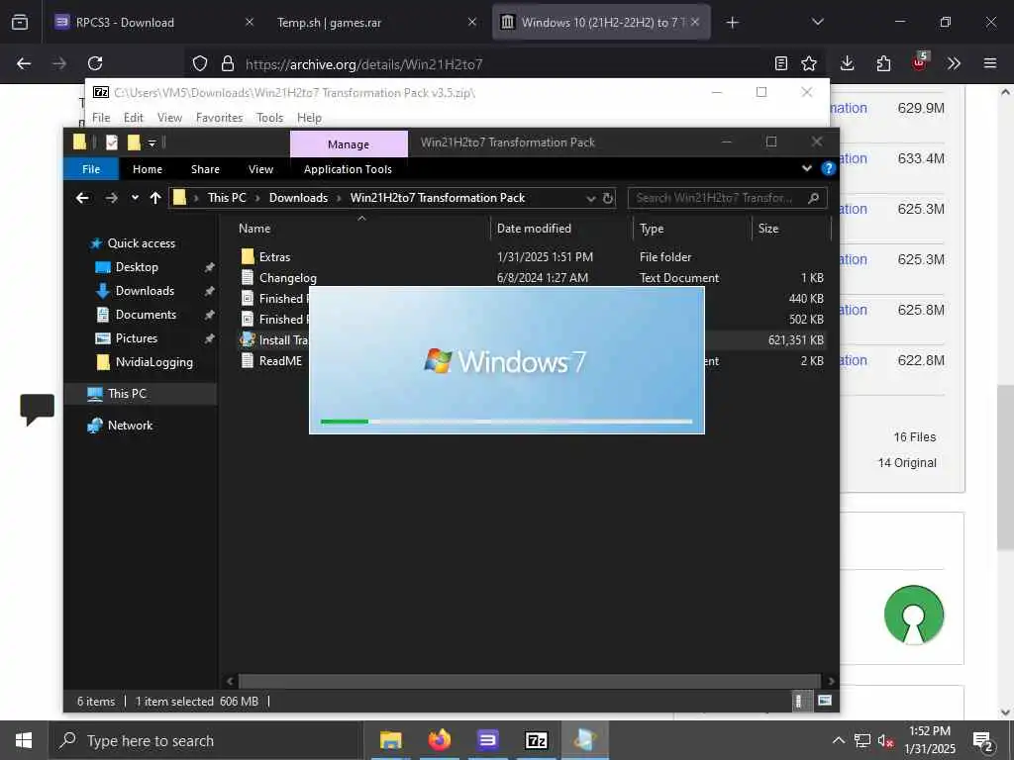Image resolution: width=1014 pixels, height=760 pixels.
Task: Click the muted volume tray icon
Action: (x=885, y=740)
